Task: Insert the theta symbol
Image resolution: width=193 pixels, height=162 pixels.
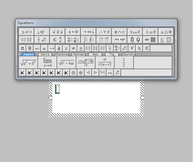Action: (x=30, y=48)
